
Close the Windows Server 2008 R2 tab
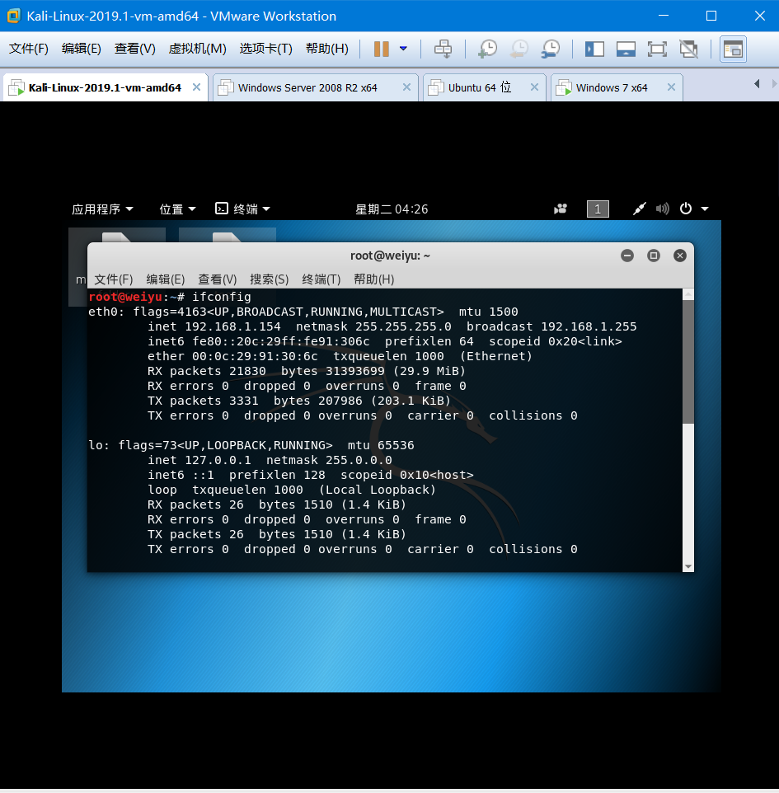point(406,87)
